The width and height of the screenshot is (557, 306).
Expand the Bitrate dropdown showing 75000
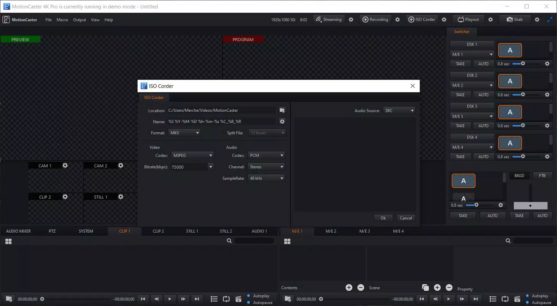tap(210, 167)
